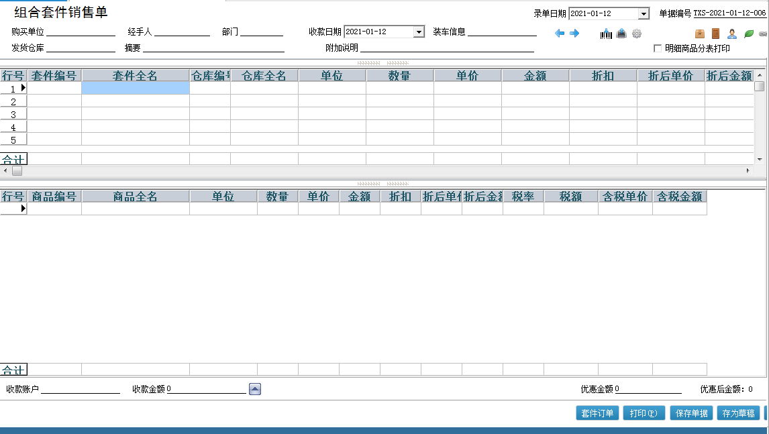Click the up-arrow button beside 收款金额
The height and width of the screenshot is (434, 769).
pyautogui.click(x=255, y=389)
